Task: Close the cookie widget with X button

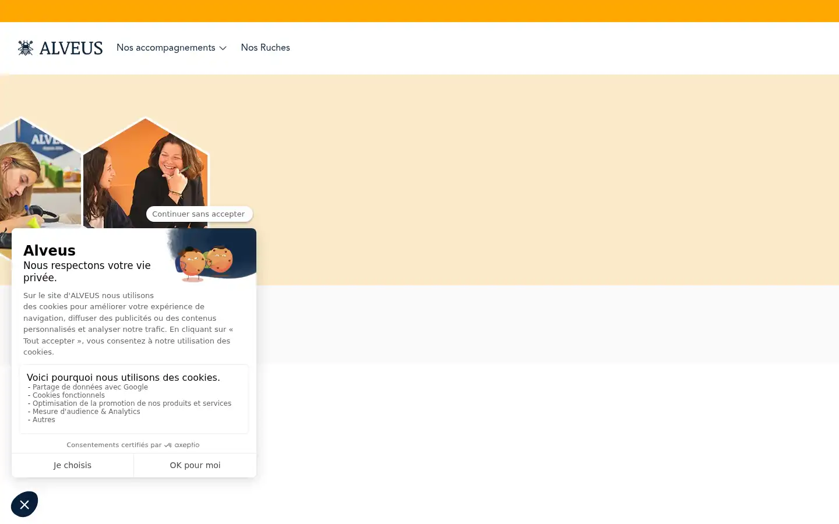Action: click(24, 504)
